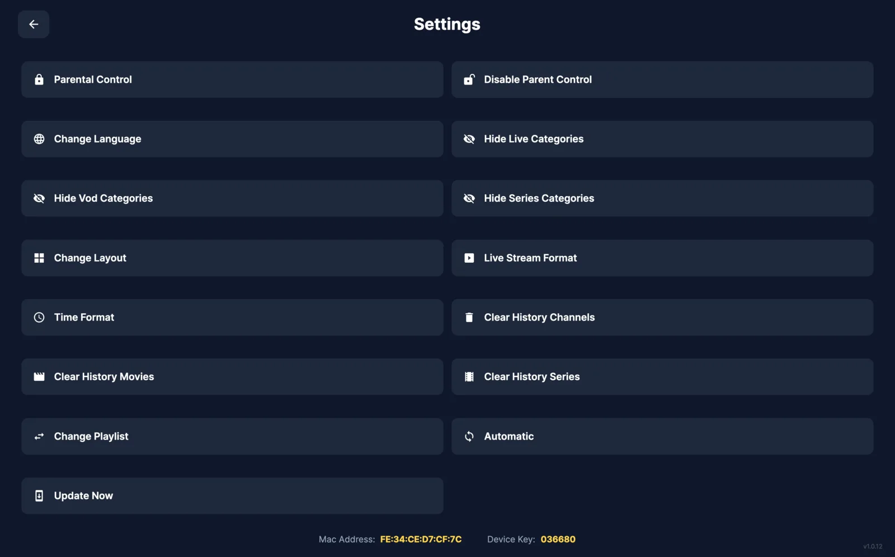
Task: Click the grid icon for Change Layout
Action: tap(39, 258)
